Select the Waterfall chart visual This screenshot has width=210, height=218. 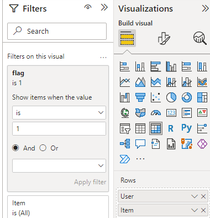coord(125,97)
